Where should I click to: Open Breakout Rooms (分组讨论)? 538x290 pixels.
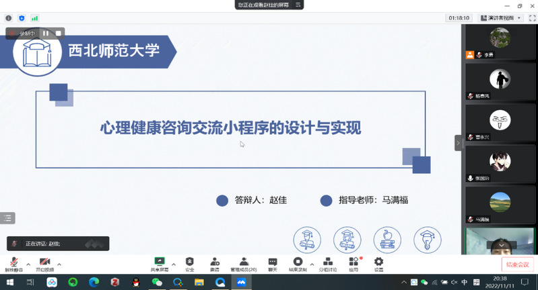coord(327,263)
